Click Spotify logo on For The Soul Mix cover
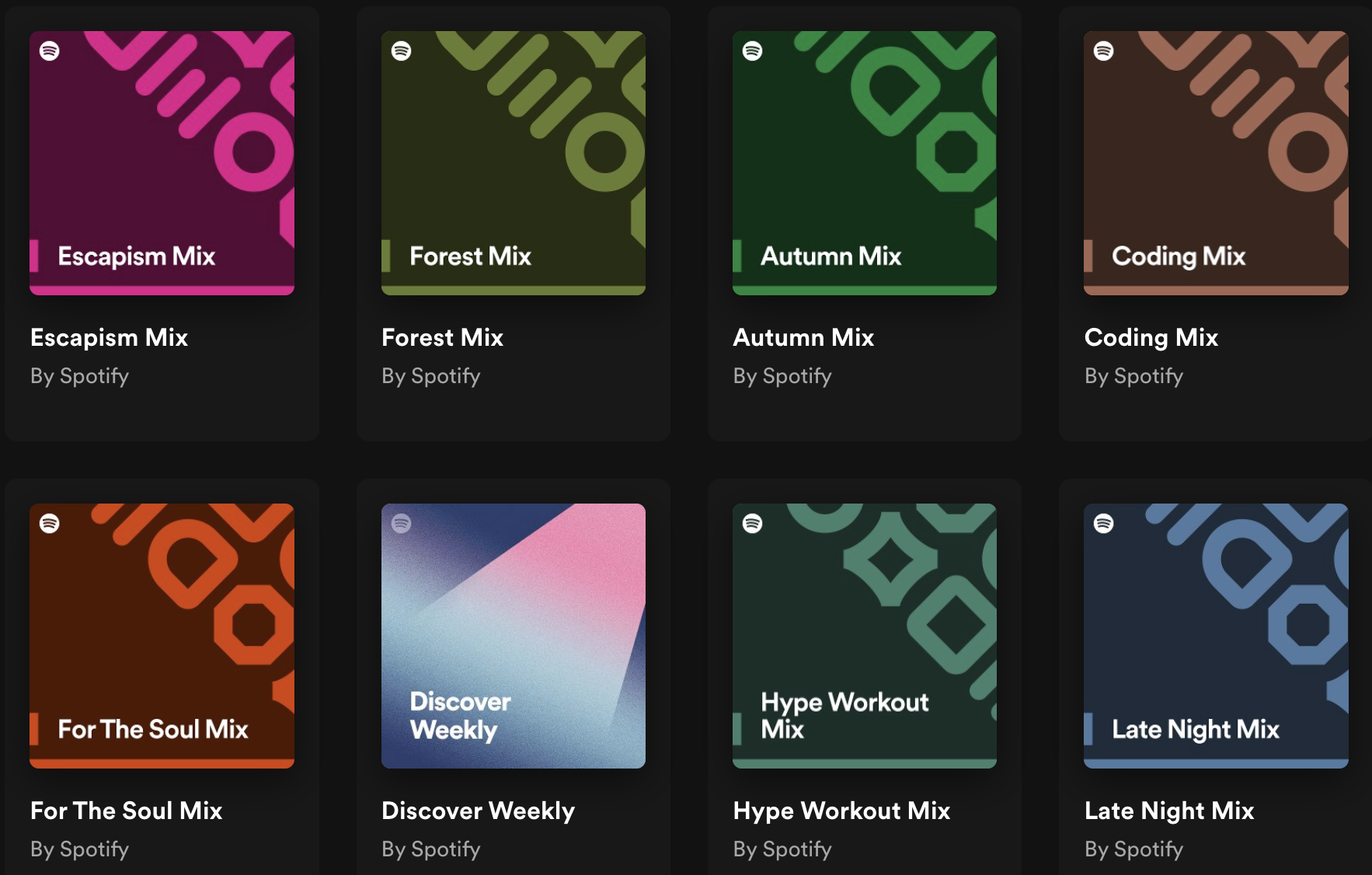1372x875 pixels. point(50,524)
